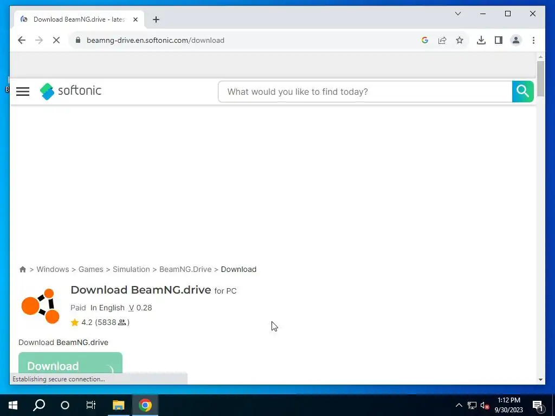Open Cortana circle icon
This screenshot has width=555, height=416.
(65, 405)
